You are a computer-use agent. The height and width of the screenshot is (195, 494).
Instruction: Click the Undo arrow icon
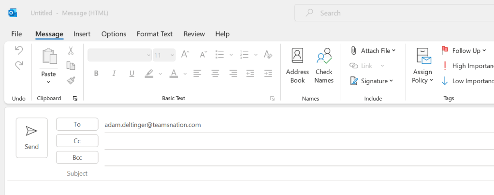[x=19, y=50]
